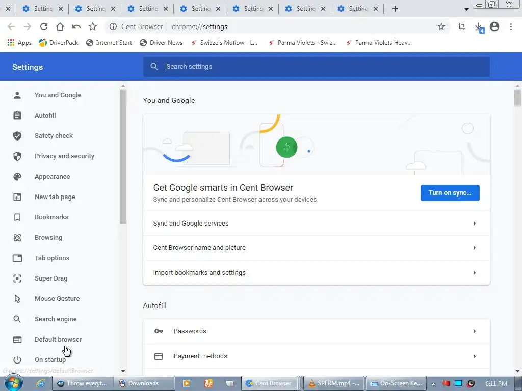
Task: Click the forward navigation arrow
Action: (x=28, y=26)
